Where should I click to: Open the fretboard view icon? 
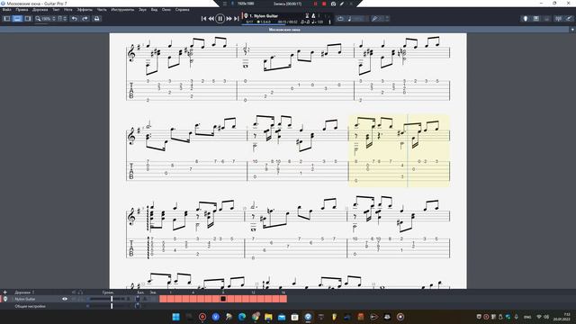(526, 18)
